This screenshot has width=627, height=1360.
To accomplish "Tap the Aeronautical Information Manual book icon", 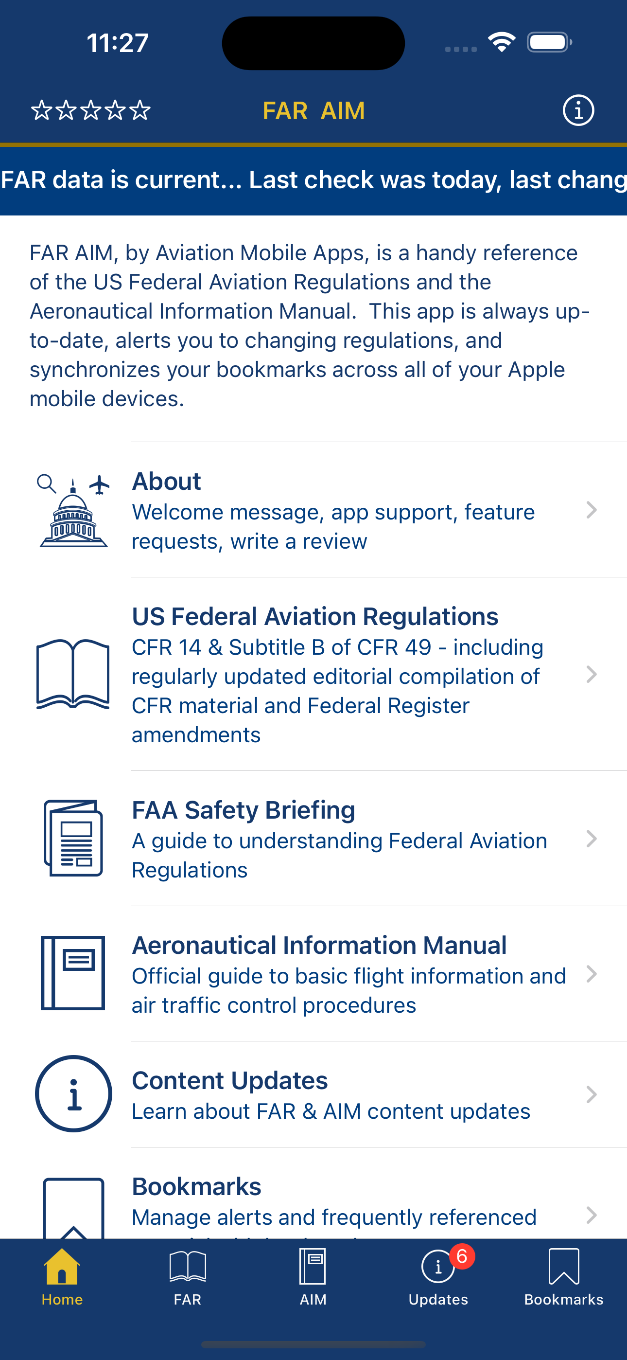I will (73, 973).
